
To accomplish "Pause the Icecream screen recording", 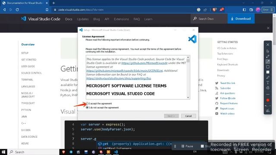I will (187, 146).
